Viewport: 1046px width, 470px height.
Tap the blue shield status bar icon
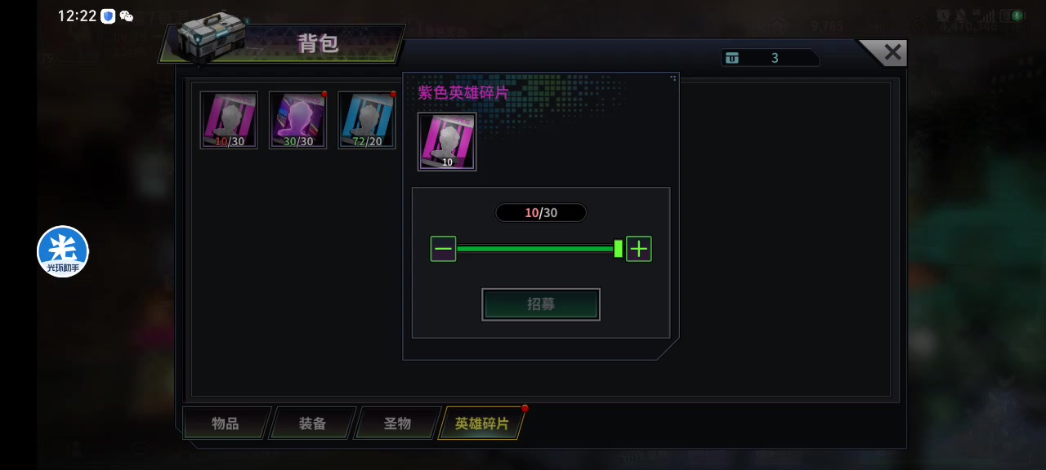pos(108,16)
